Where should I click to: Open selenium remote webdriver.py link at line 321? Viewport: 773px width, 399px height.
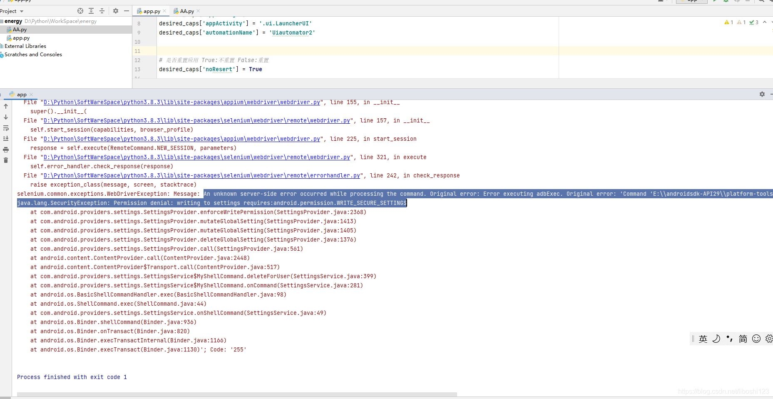[x=197, y=157]
